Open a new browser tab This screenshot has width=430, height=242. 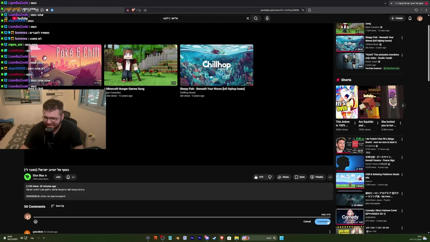point(385,3)
